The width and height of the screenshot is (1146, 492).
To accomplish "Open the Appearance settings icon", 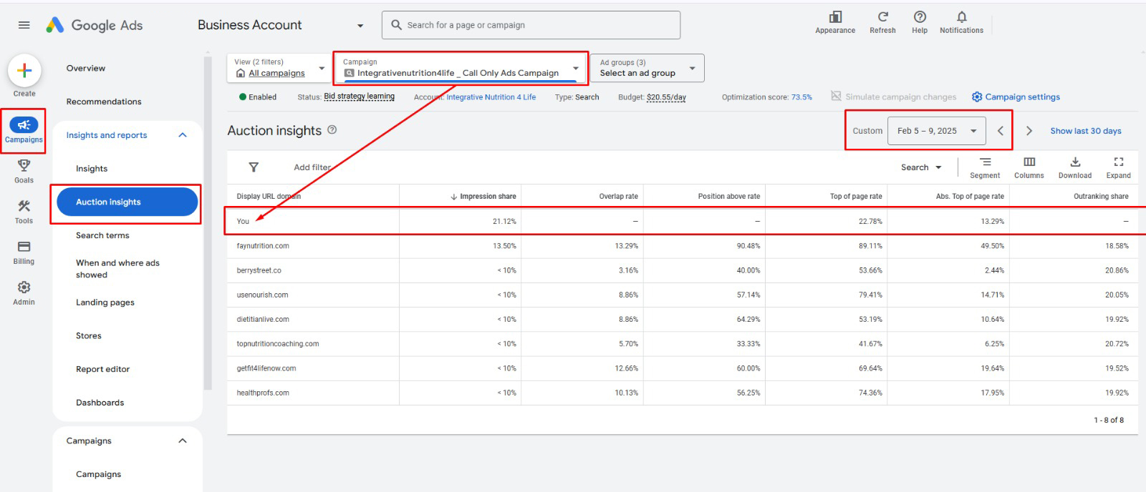I will [835, 22].
